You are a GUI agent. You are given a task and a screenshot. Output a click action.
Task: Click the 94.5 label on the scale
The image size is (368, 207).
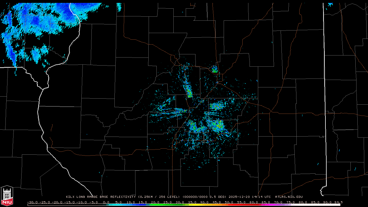[338, 202]
